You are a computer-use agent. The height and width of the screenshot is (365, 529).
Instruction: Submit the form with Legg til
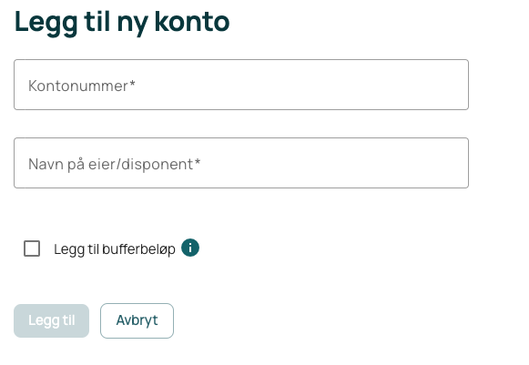click(x=51, y=320)
